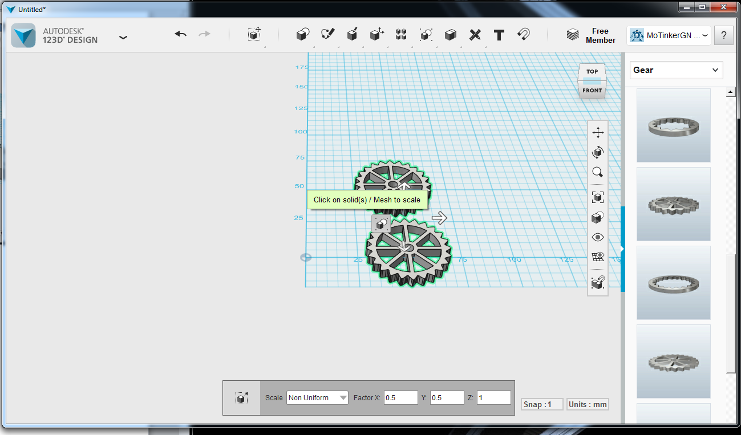Open the Primitives tool menu
The image size is (741, 435).
click(x=303, y=35)
